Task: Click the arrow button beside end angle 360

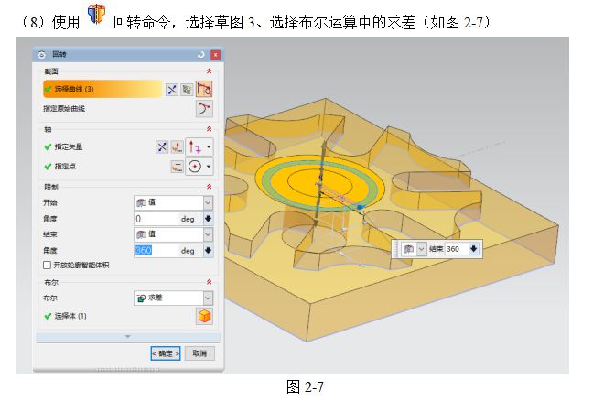Action: click(208, 251)
